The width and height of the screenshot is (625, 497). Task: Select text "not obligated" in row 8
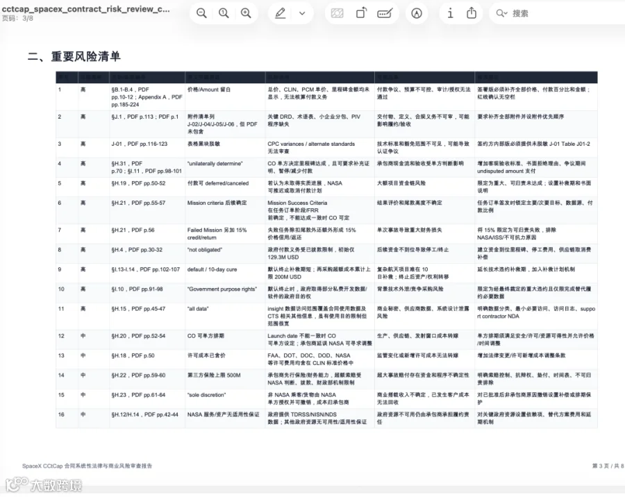pyautogui.click(x=205, y=249)
